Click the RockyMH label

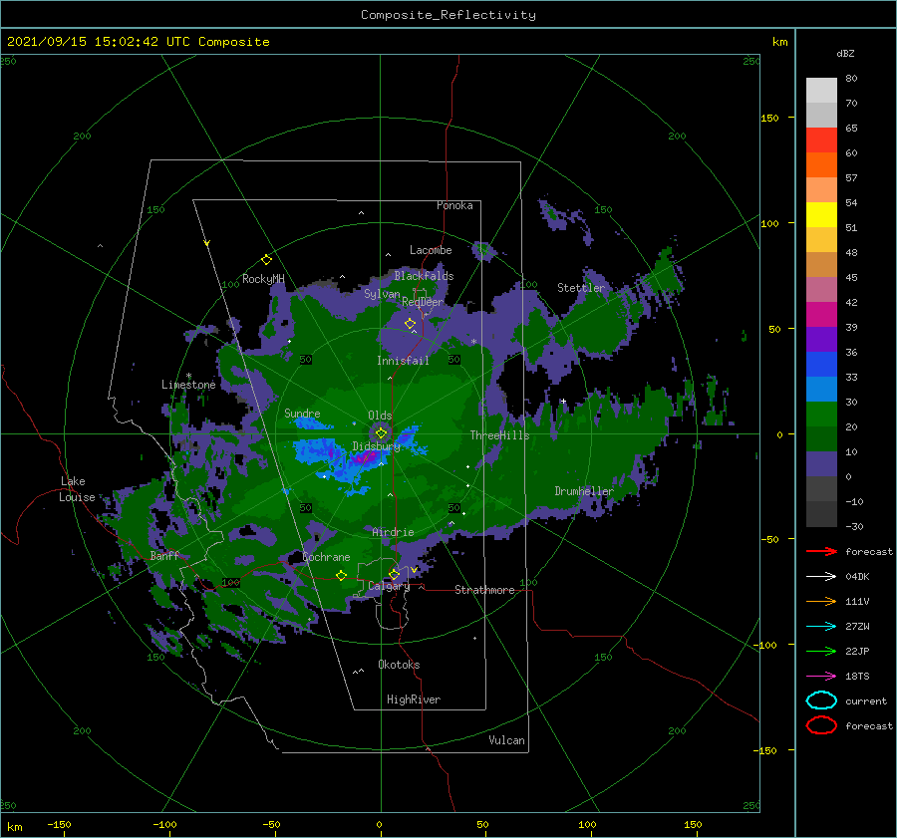click(263, 279)
